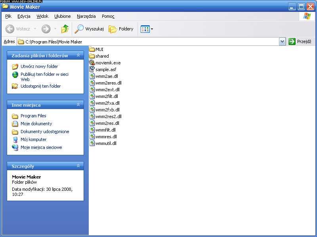Open the views dropdown arrow
The width and height of the screenshot is (317, 237).
coord(152,29)
